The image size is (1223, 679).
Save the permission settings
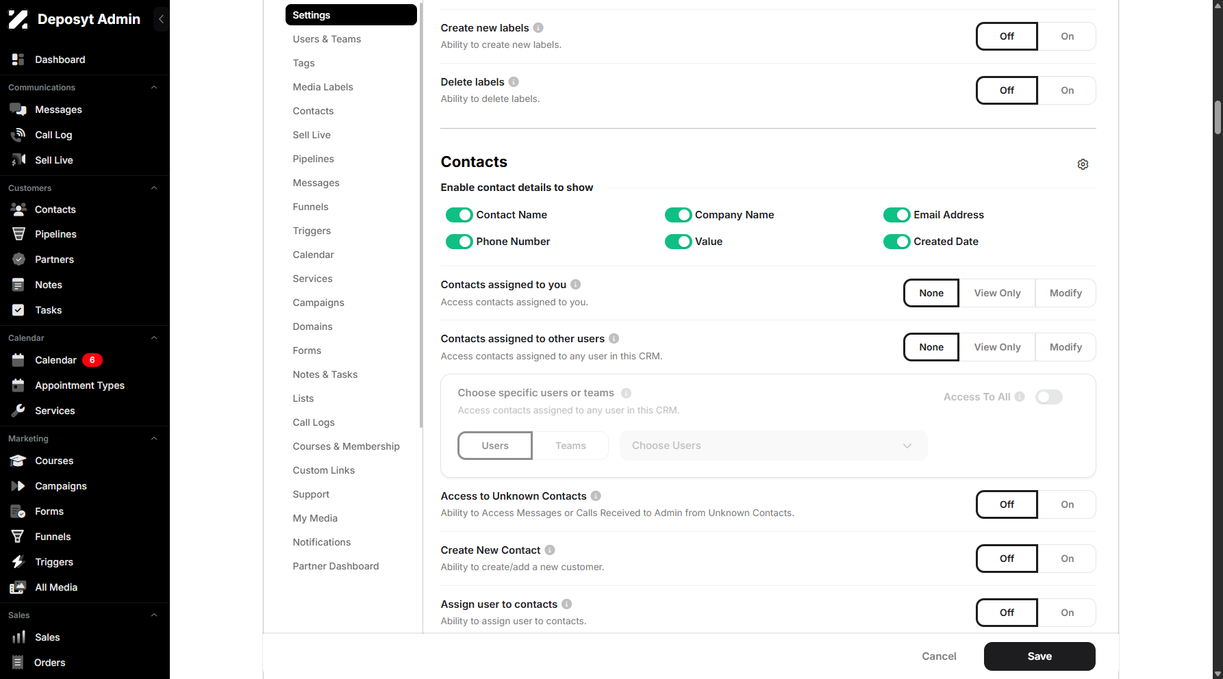1039,656
